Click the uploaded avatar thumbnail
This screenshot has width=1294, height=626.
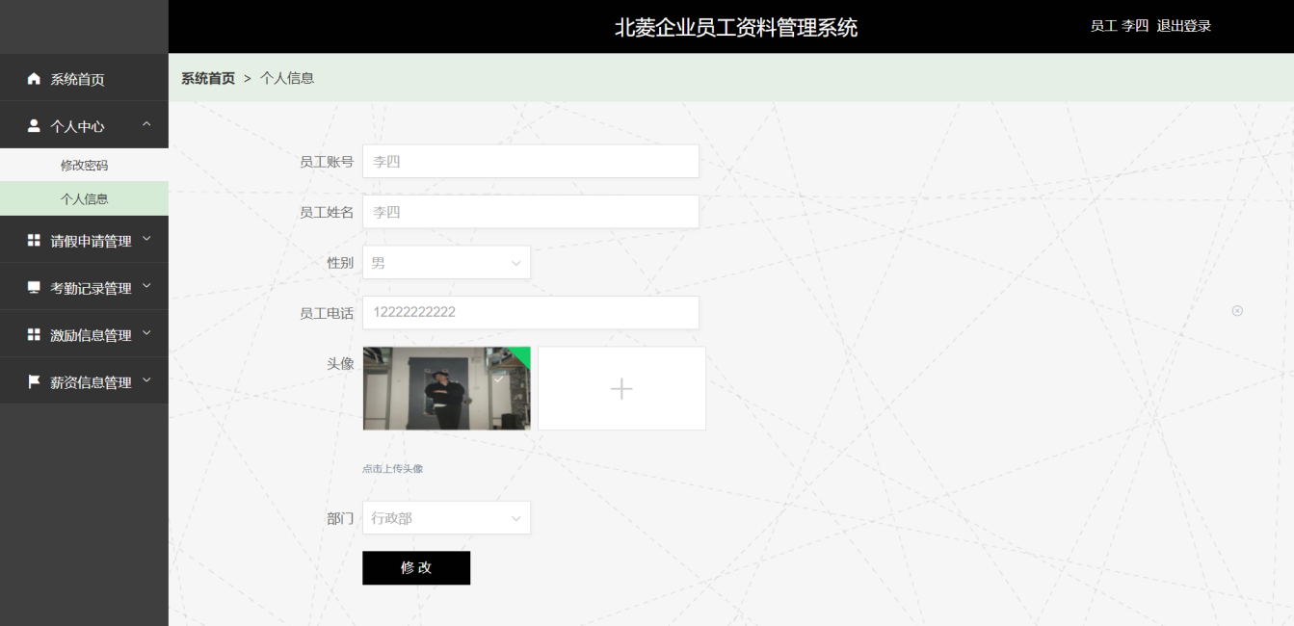point(446,388)
